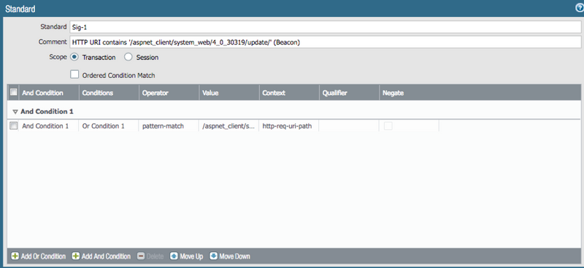Click the And Condition 1 row cell text
The width and height of the screenshot is (584, 268).
point(45,126)
